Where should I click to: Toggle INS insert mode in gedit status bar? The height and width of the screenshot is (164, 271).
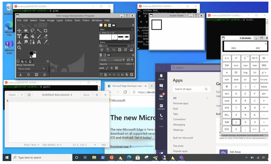104,145
